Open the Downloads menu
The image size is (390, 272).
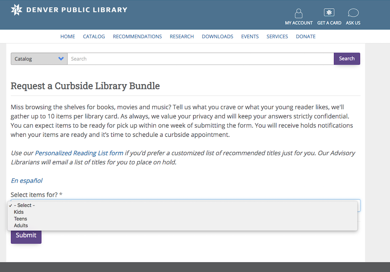[x=217, y=37]
